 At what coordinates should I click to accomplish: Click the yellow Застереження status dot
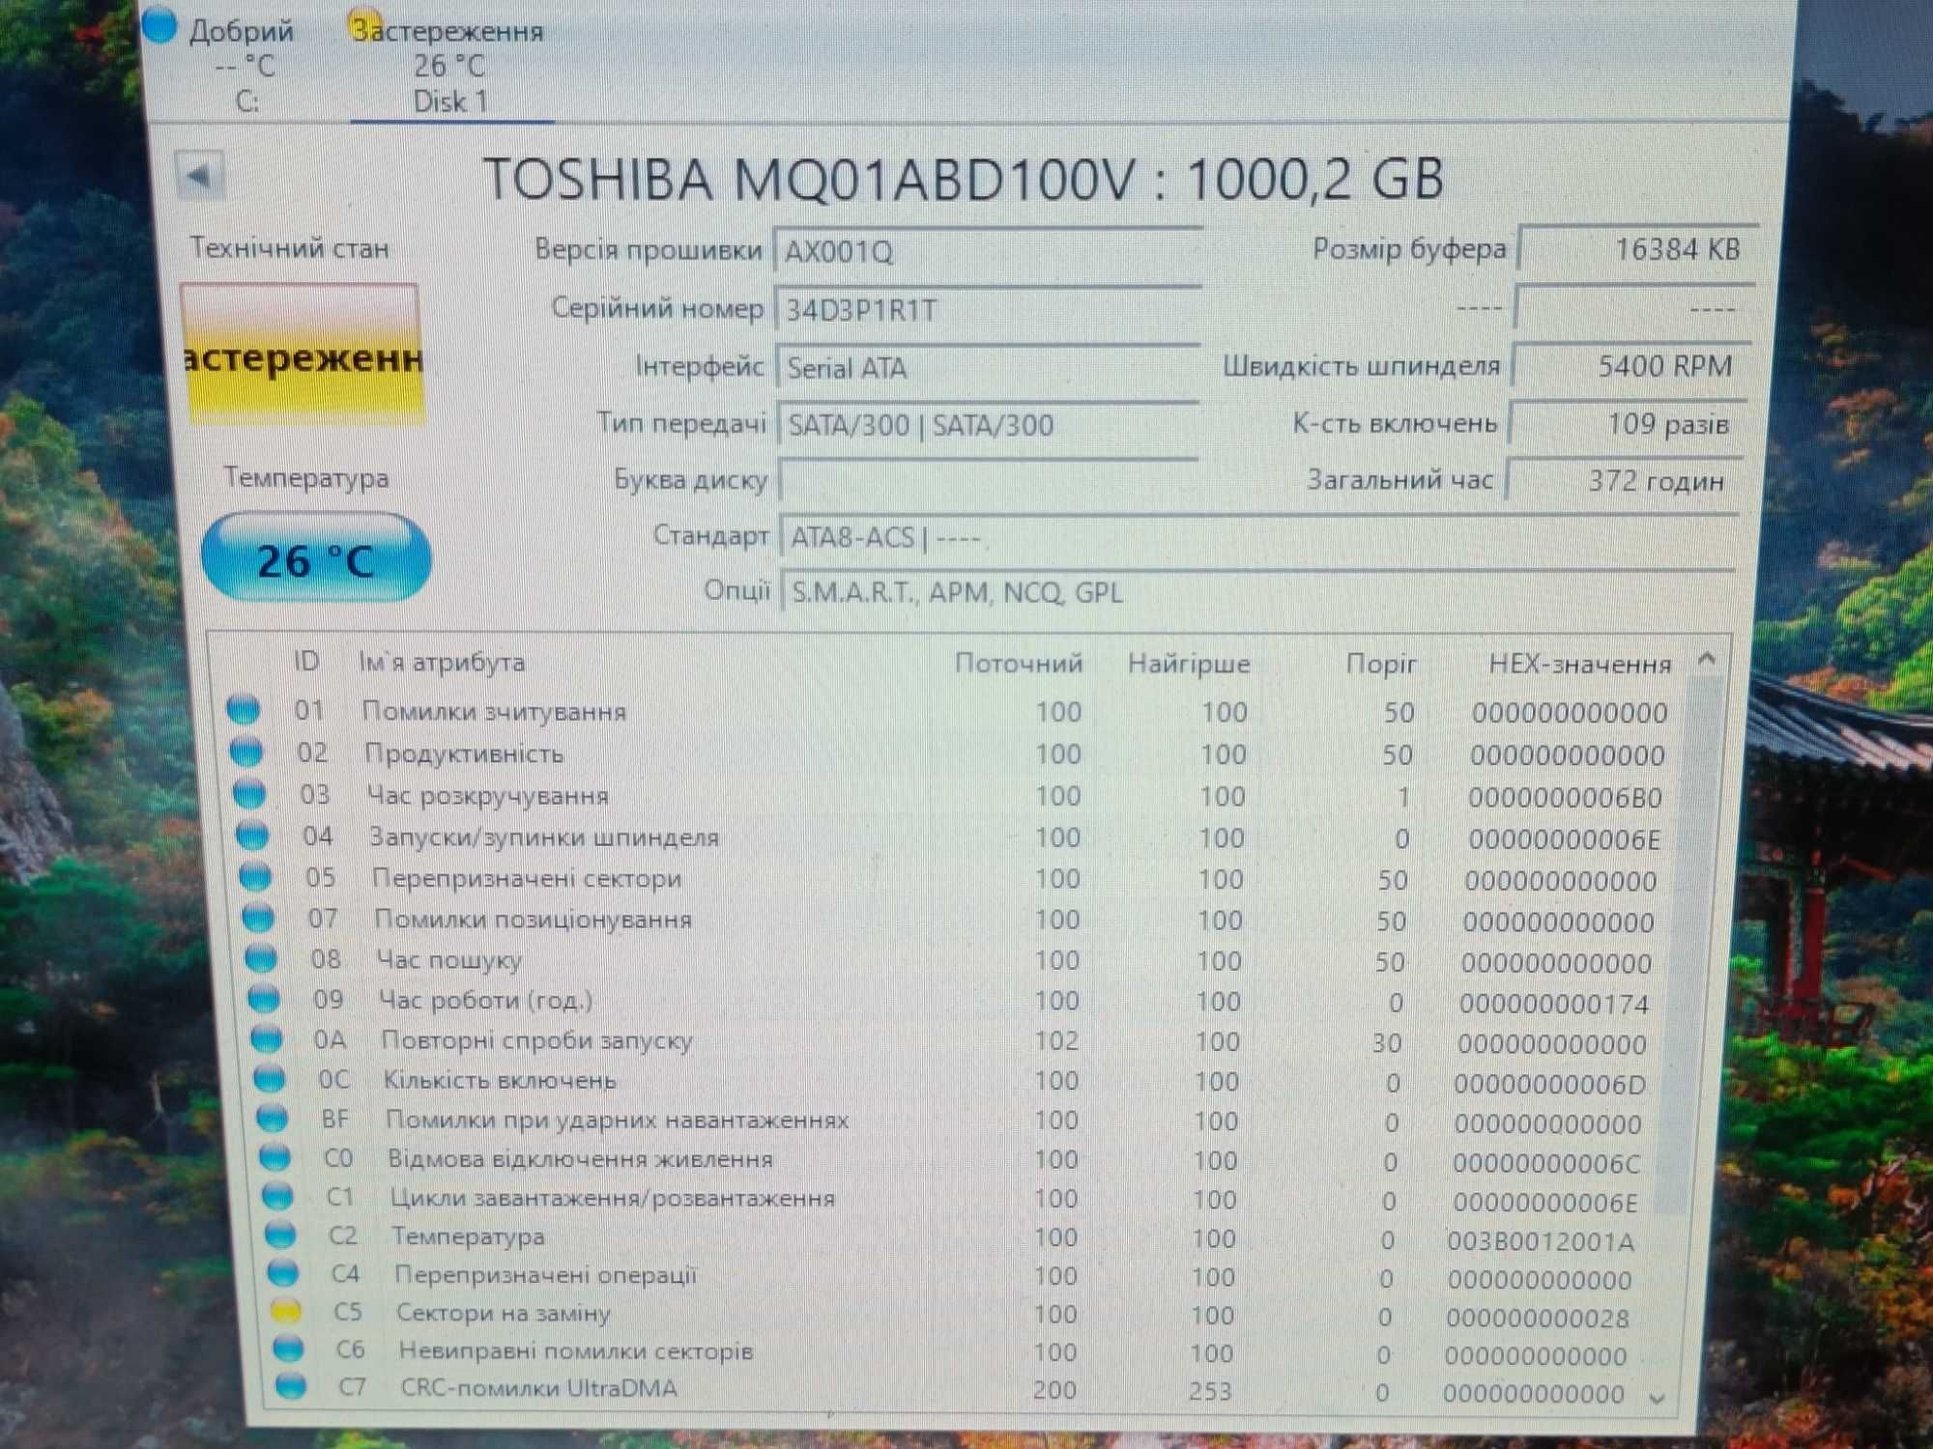coord(363,27)
